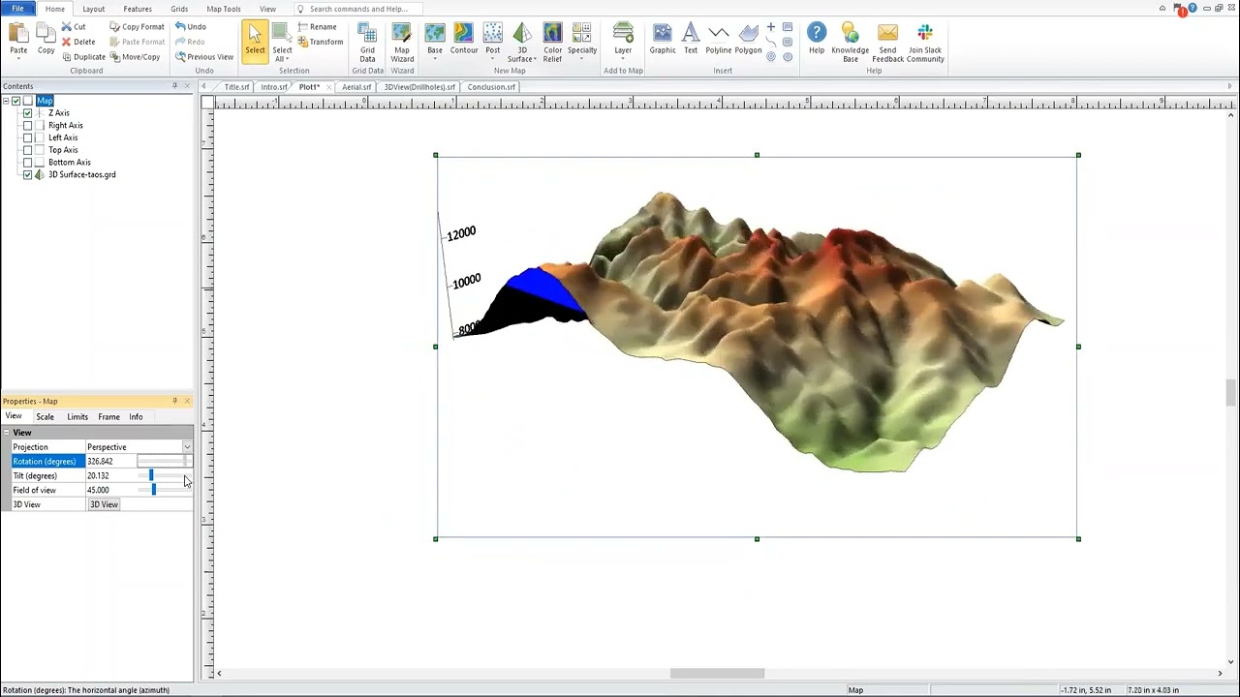Insert a Graphic image
Viewport: 1240px width, 697px height.
coord(663,40)
